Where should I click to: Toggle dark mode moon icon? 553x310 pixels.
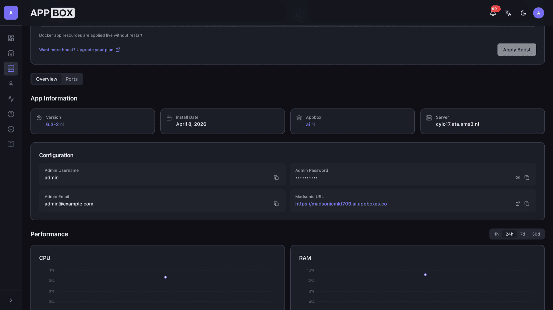pos(523,13)
